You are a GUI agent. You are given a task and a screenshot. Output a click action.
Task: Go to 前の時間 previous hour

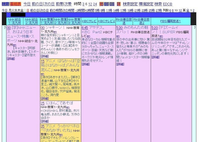click(x=56, y=10)
